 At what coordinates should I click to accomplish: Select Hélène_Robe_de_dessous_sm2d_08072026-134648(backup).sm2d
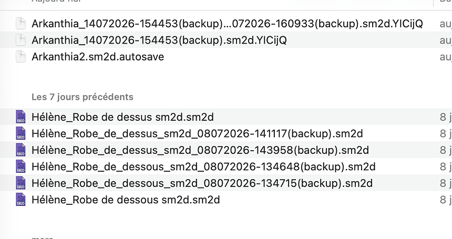coord(203,167)
